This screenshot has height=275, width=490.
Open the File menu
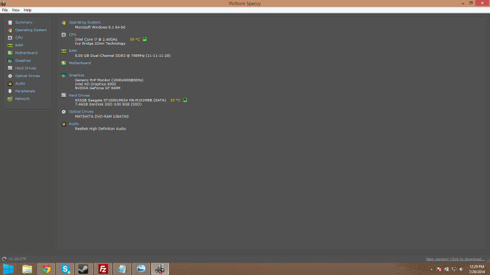(5, 10)
